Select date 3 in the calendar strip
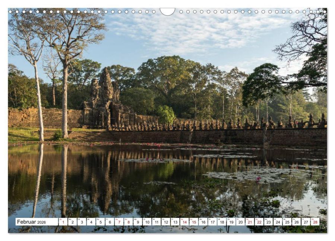This screenshot has width=335, height=241. [82, 222]
